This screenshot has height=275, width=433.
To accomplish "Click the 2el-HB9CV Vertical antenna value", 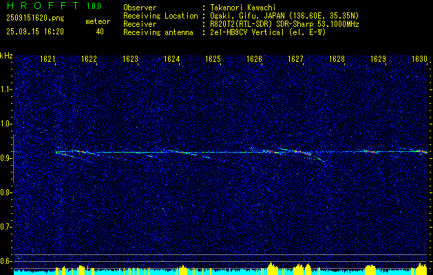I will click(x=268, y=32).
